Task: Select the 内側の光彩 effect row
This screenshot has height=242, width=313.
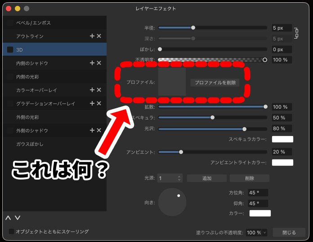Action: (55, 76)
